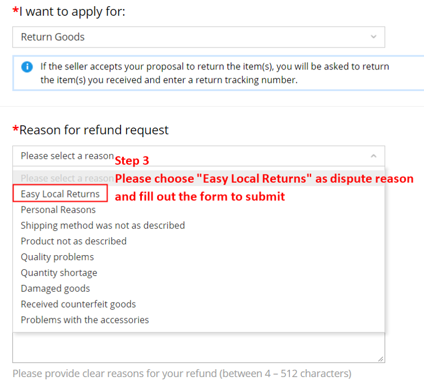The image size is (424, 381).
Task: Click the character limit hint text below textarea
Action: coord(182,374)
